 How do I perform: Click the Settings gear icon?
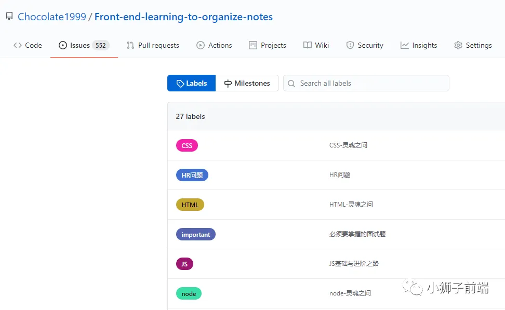[x=458, y=45]
